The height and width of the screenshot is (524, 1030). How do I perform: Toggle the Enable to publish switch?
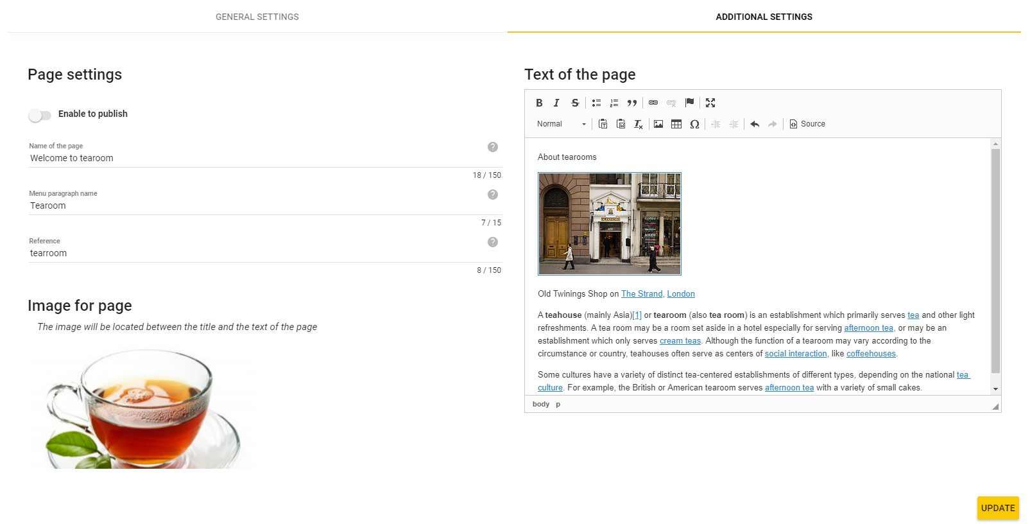point(40,115)
